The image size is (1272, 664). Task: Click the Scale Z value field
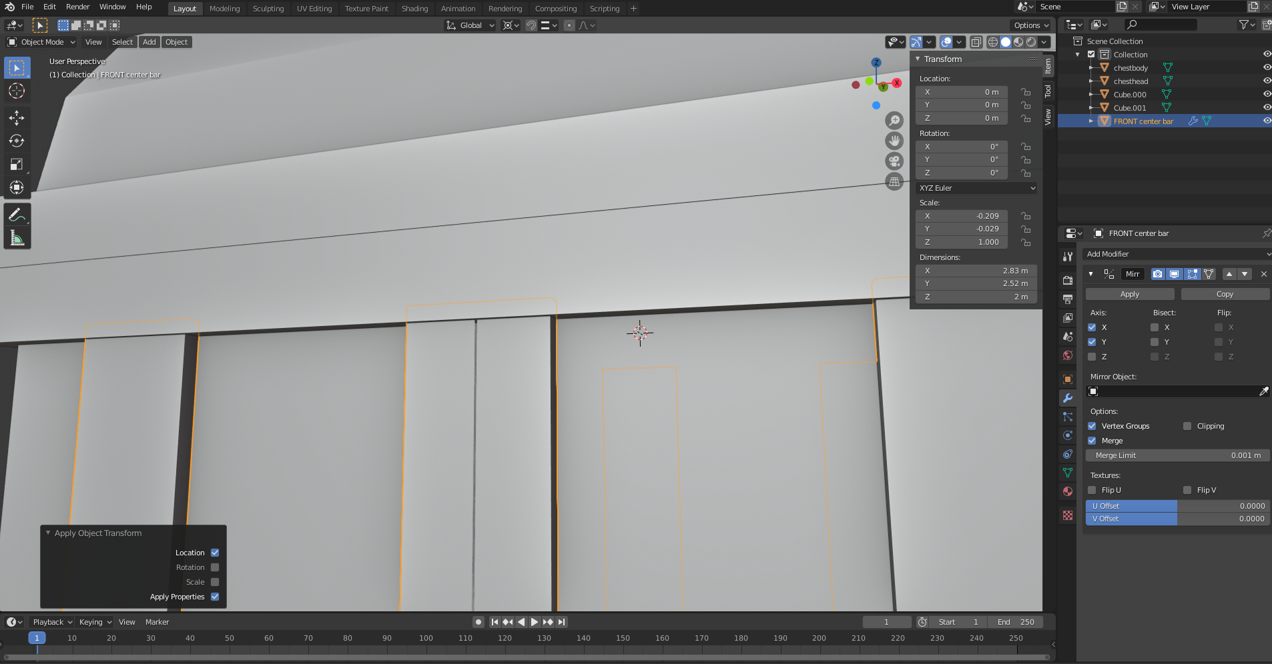pos(962,242)
